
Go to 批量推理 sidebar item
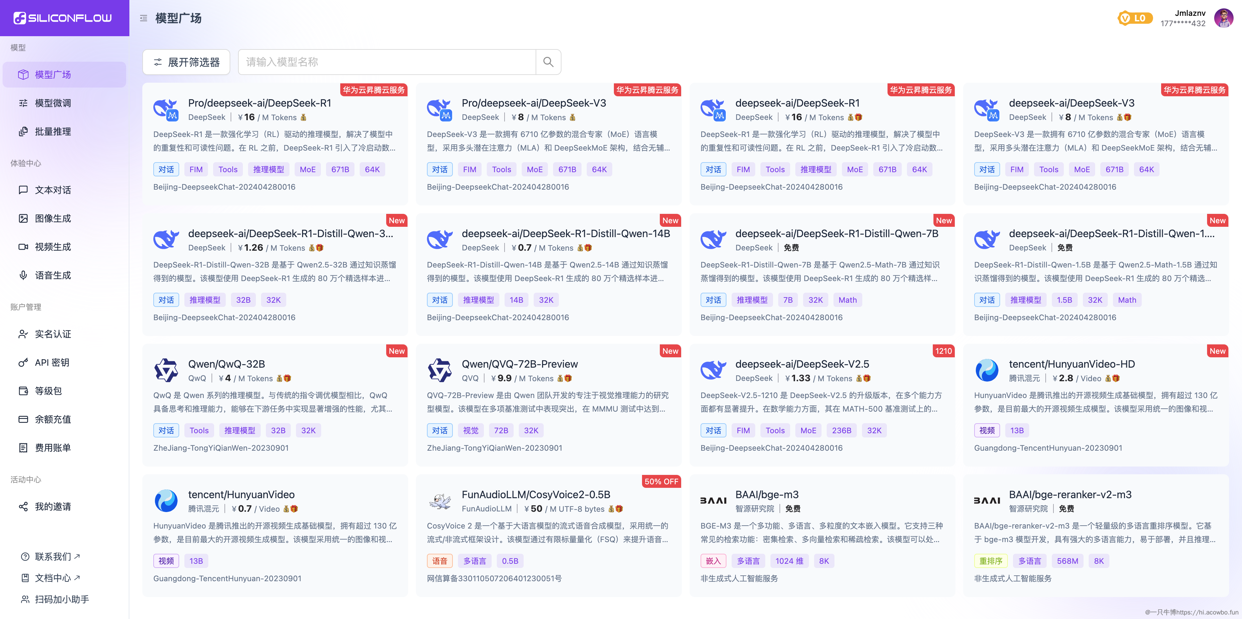(x=53, y=131)
